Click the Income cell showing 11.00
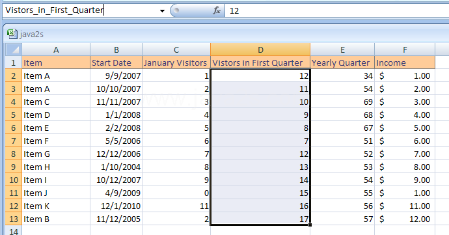Screen dimensions: 449x235 (405, 206)
